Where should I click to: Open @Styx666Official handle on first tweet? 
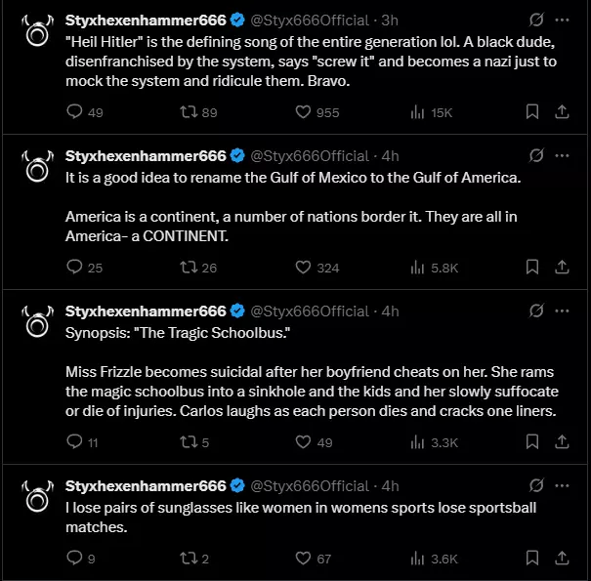pos(310,21)
